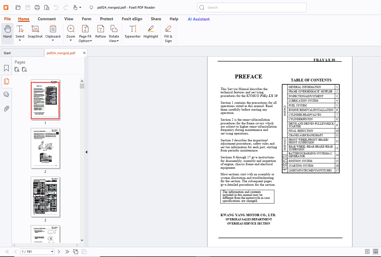This screenshot has width=381, height=257.
Task: Select the Highlight tool
Action: [x=151, y=32]
